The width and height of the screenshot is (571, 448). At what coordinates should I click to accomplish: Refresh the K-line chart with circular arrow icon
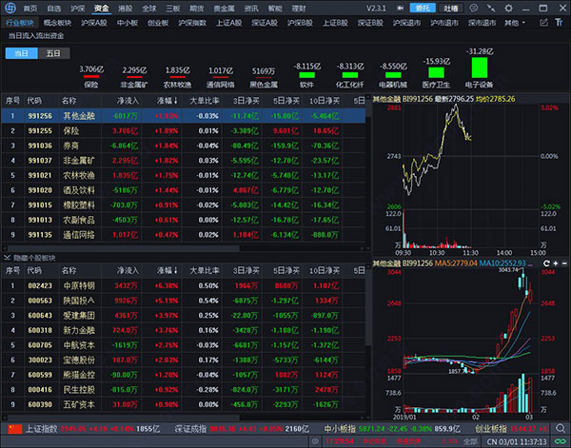[546, 263]
